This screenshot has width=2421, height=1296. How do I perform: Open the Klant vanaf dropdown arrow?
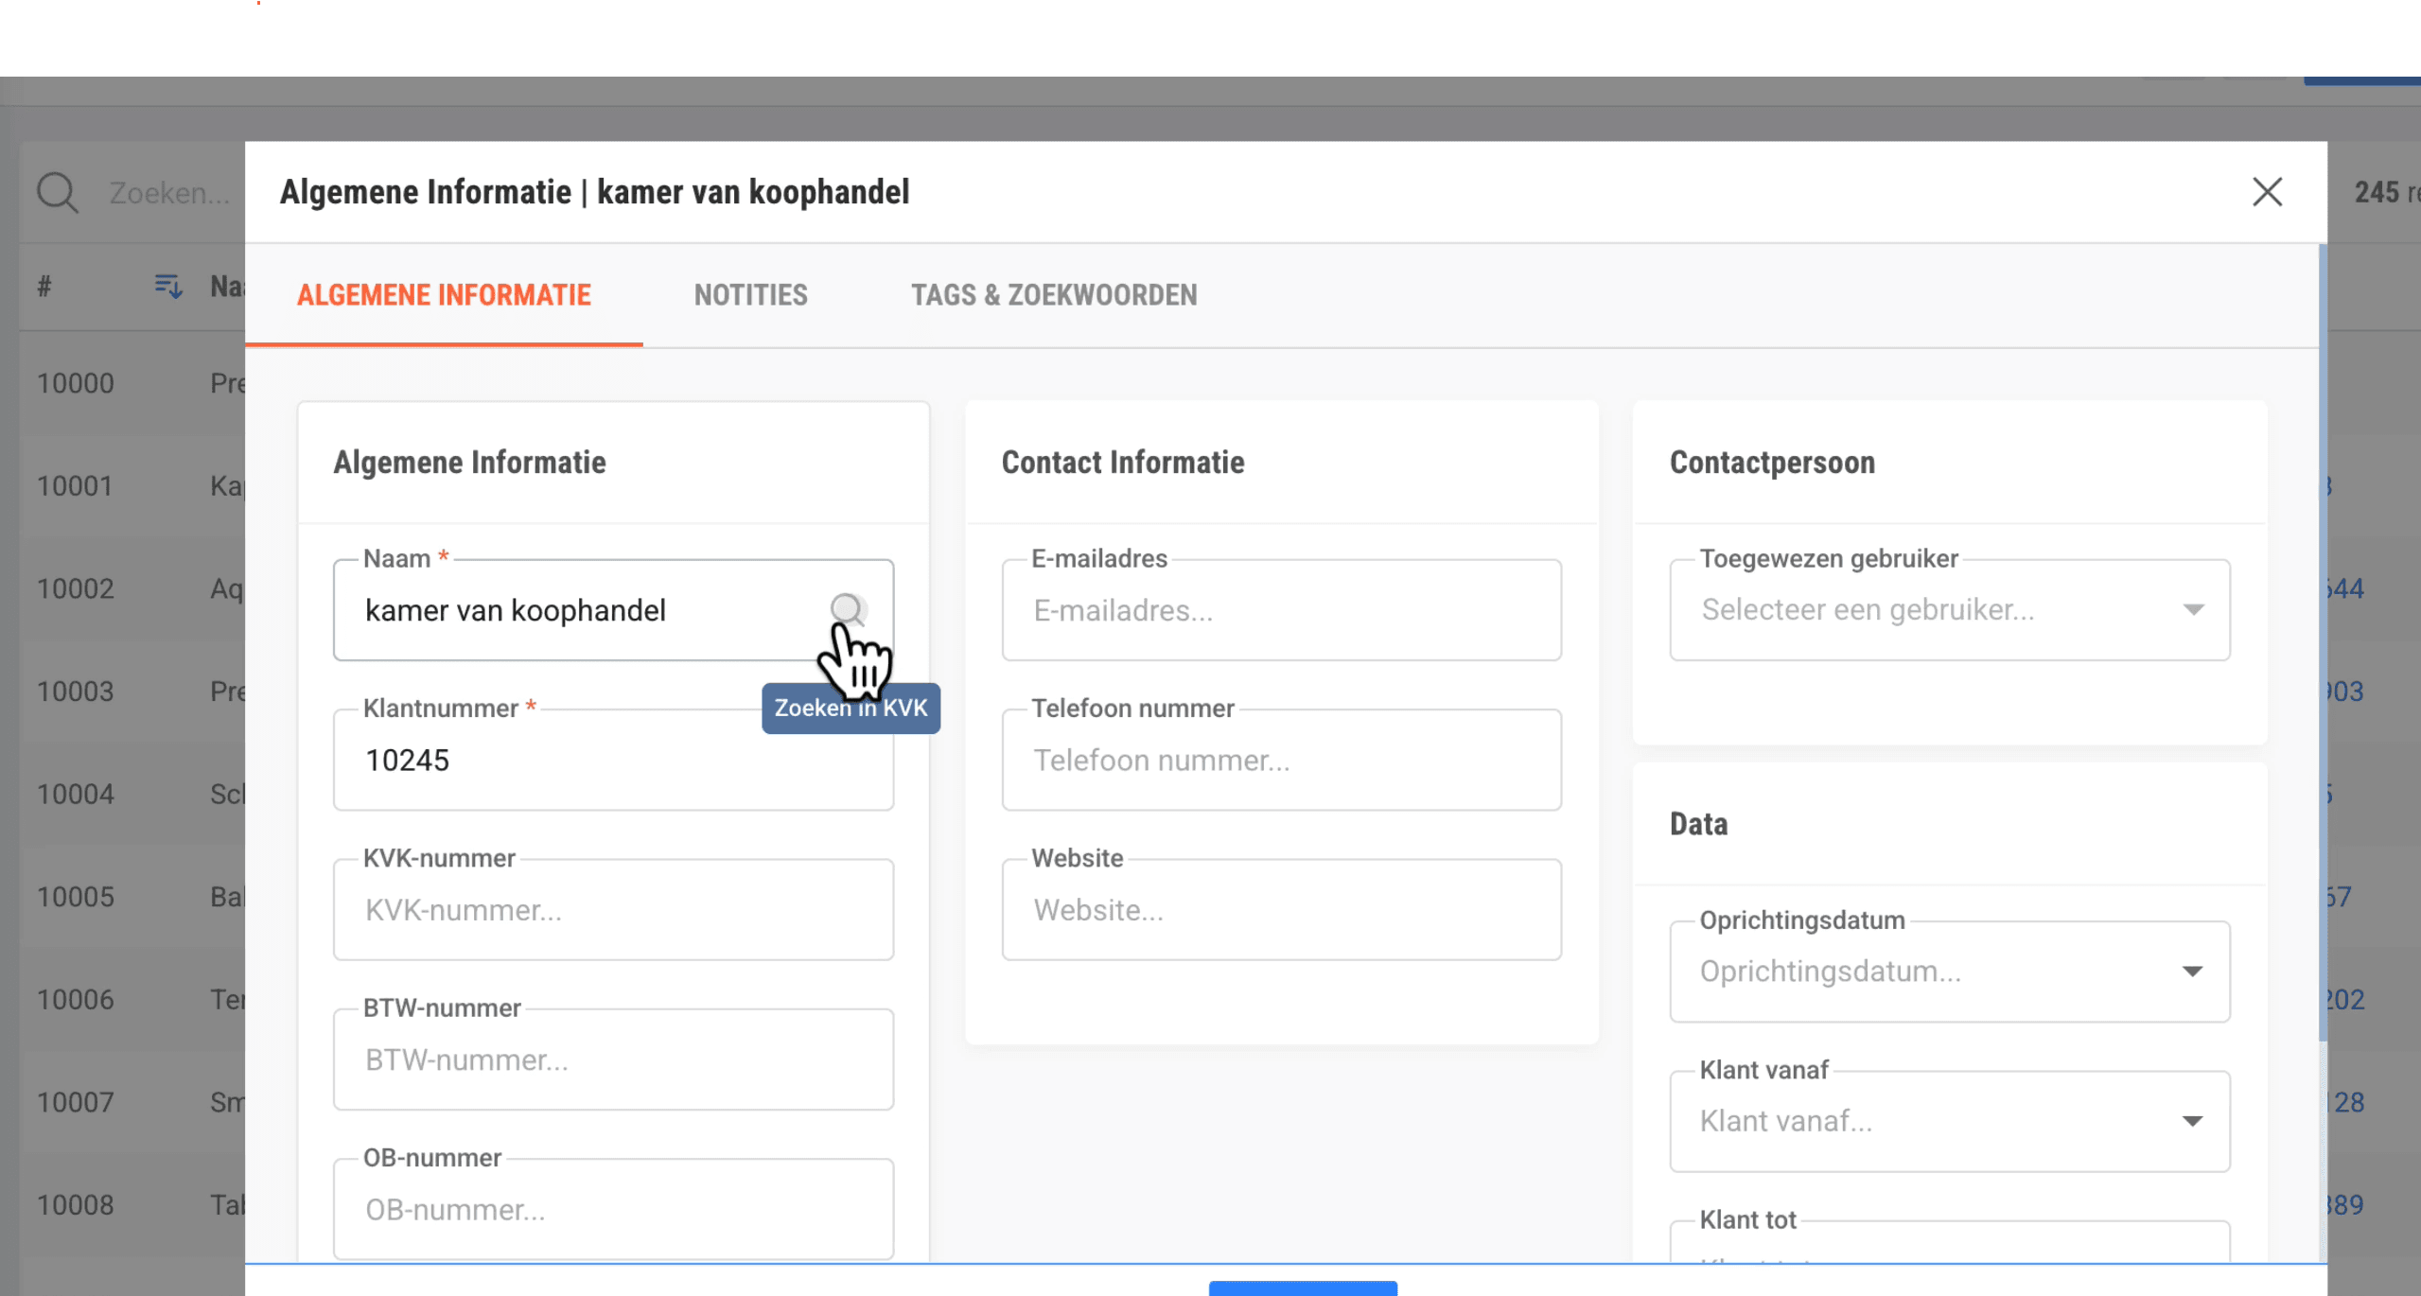pos(2191,1121)
